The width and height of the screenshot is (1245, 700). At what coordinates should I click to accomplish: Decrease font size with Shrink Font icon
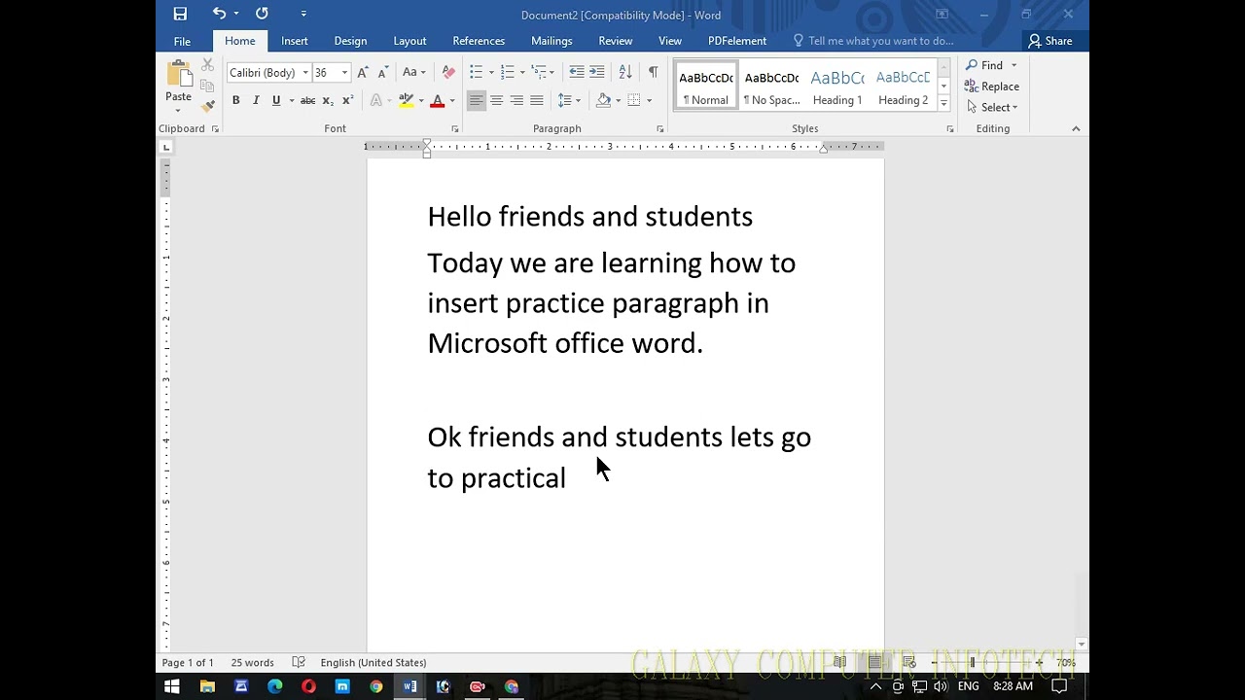[383, 73]
